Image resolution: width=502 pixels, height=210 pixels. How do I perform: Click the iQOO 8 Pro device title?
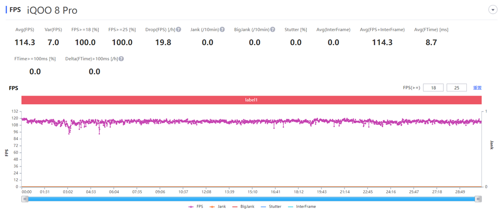tap(52, 10)
